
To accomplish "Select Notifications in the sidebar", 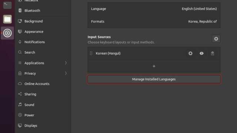I will point(43,42).
